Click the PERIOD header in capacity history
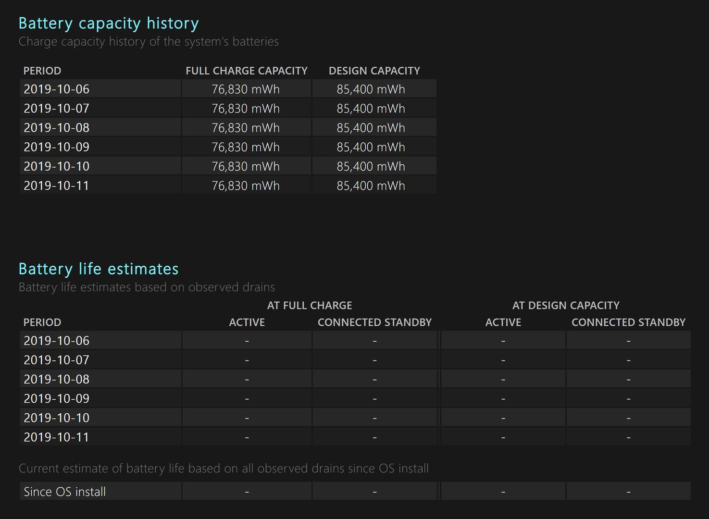This screenshot has width=709, height=519. (42, 71)
